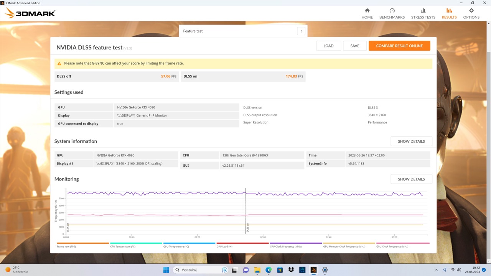Toggle CPU Temperature legend series
This screenshot has width=491, height=276.
tap(136, 245)
